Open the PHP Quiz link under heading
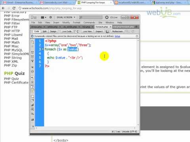This screenshot has width=190, height=142. pyautogui.click(x=11, y=79)
